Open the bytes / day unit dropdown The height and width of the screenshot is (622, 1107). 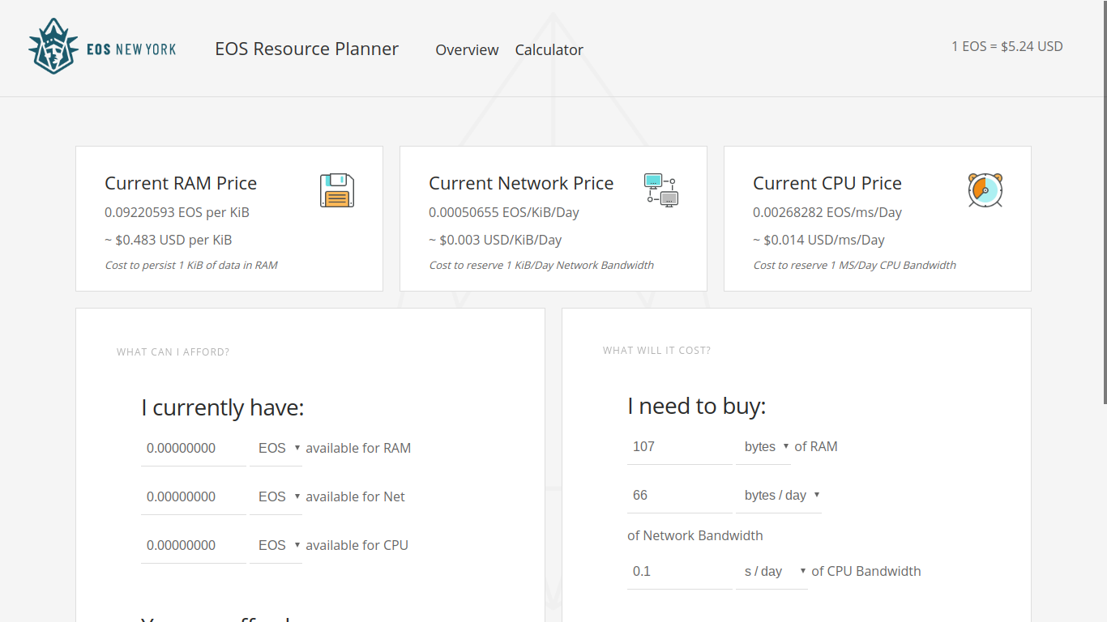779,496
